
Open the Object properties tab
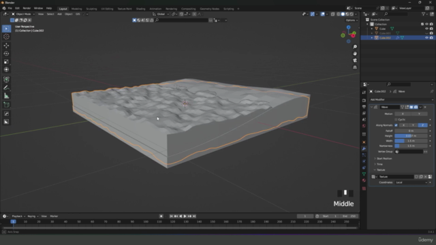pos(364,142)
